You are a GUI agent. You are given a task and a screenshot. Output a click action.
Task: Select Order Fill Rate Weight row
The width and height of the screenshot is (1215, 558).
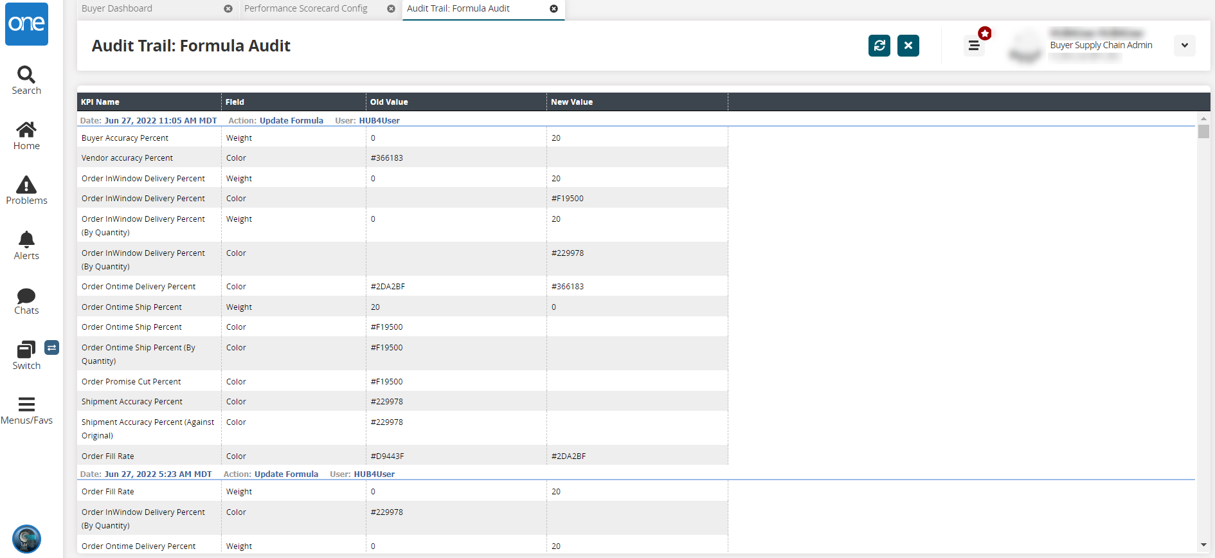click(x=402, y=491)
